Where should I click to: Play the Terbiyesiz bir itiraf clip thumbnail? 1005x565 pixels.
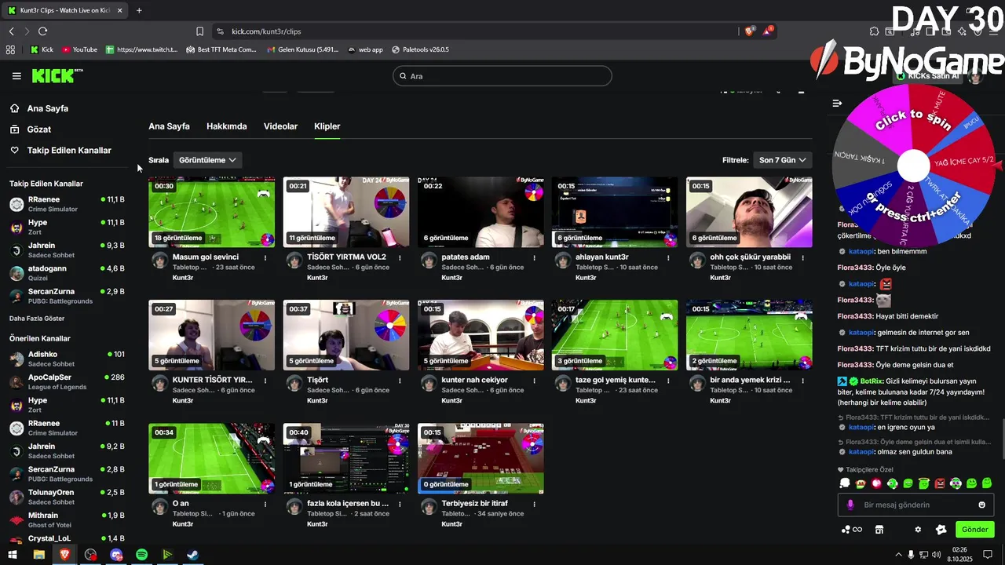coord(481,458)
